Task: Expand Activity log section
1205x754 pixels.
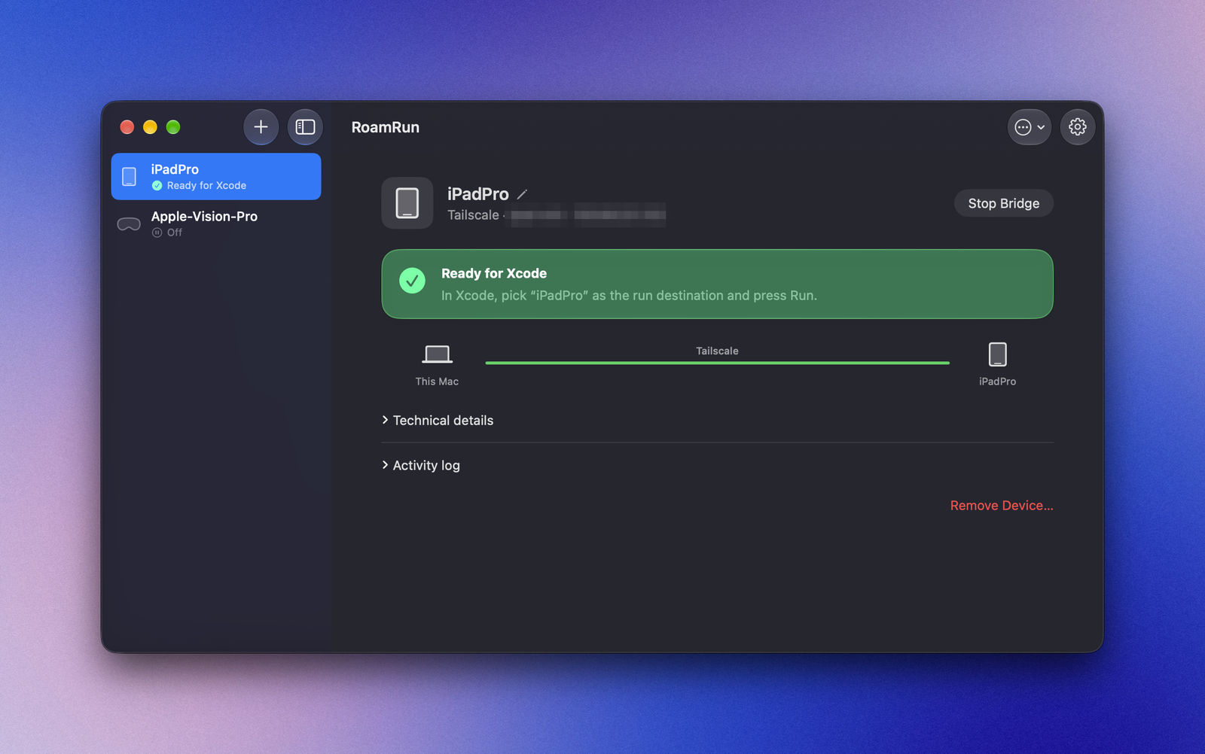Action: click(x=421, y=465)
